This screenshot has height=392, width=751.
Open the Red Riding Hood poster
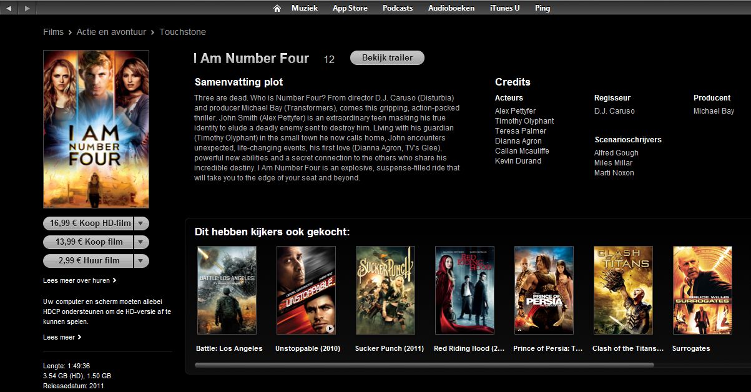click(x=464, y=290)
